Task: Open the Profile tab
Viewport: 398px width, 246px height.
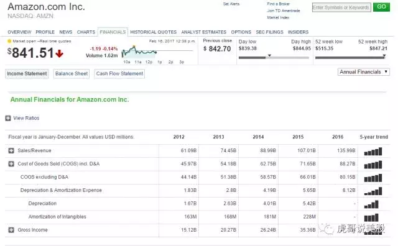Action: coord(45,32)
